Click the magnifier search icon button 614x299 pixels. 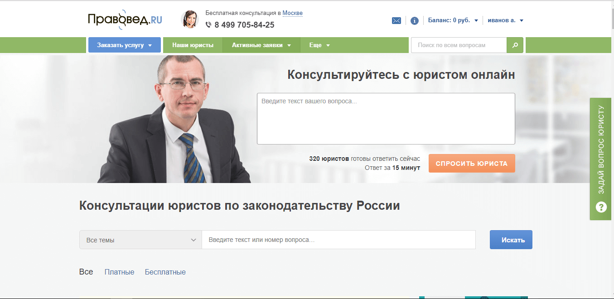515,45
